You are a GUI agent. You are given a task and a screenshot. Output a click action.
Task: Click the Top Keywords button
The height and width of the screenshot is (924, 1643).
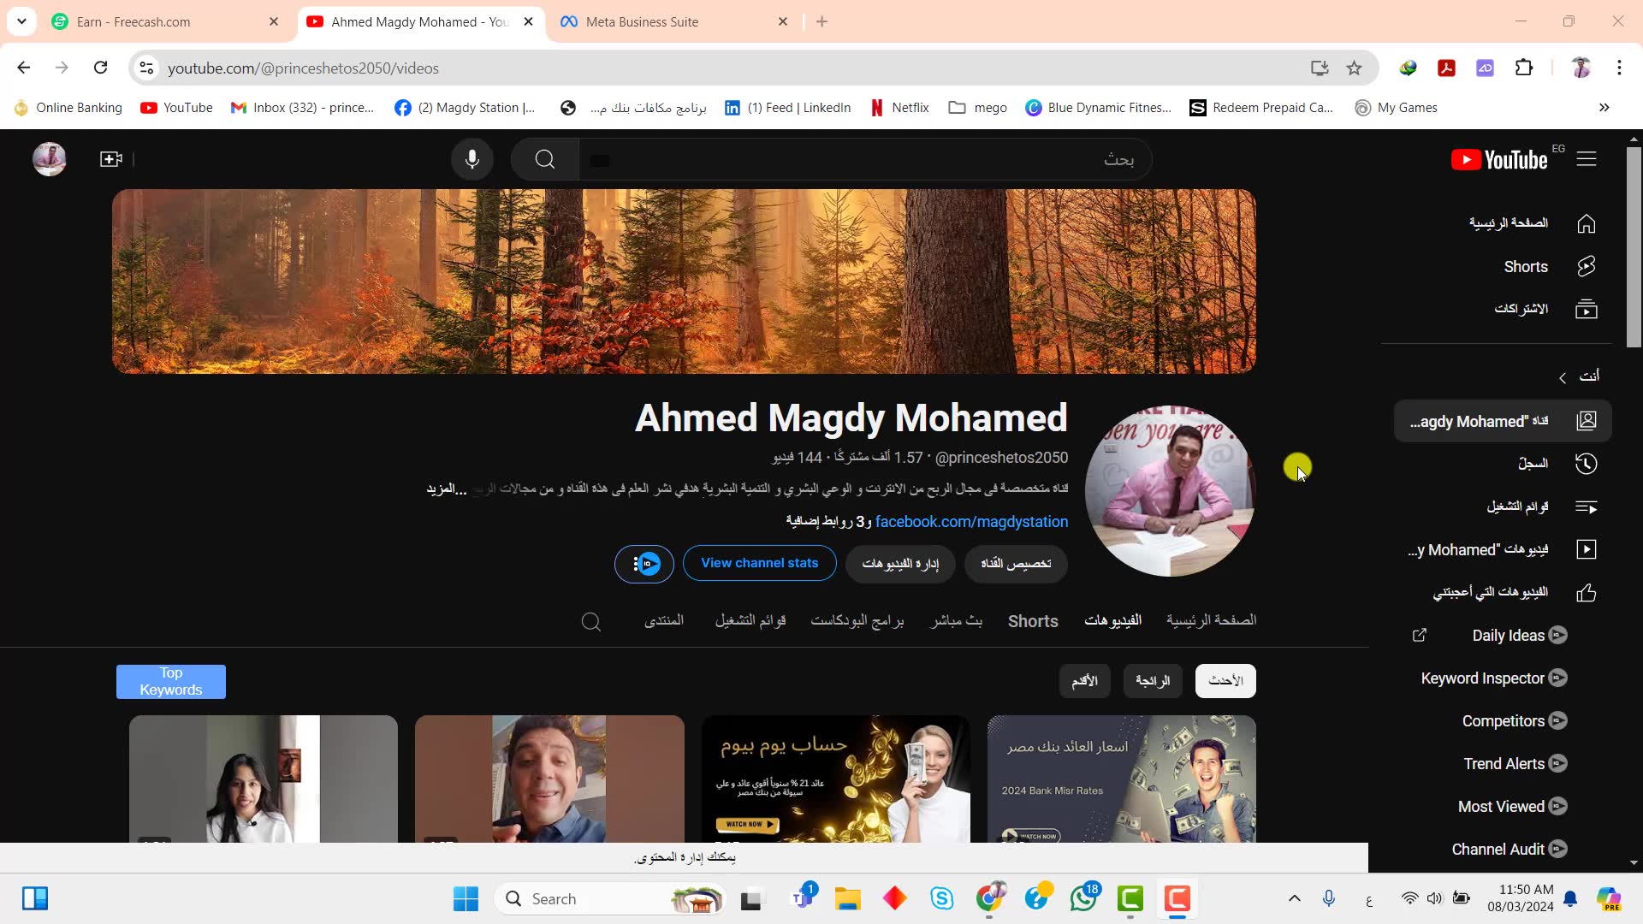click(171, 682)
